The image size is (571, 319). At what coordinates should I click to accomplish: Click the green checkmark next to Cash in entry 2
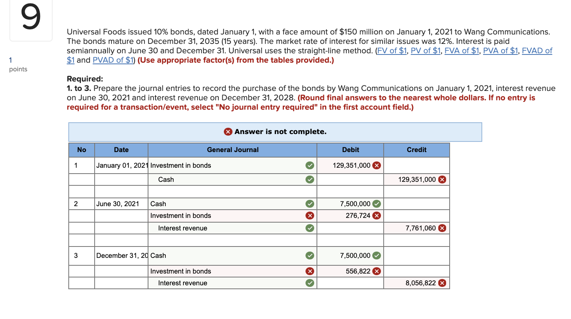(310, 204)
